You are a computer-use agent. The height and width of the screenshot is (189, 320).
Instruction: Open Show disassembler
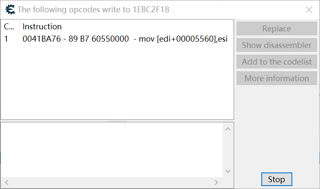point(277,45)
